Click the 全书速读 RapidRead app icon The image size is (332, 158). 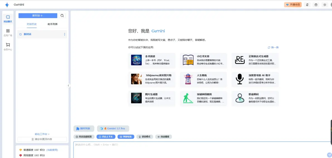click(x=136, y=60)
